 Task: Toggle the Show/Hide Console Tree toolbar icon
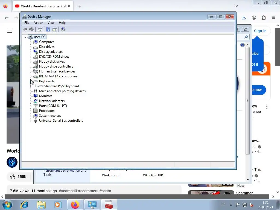pos(40,30)
